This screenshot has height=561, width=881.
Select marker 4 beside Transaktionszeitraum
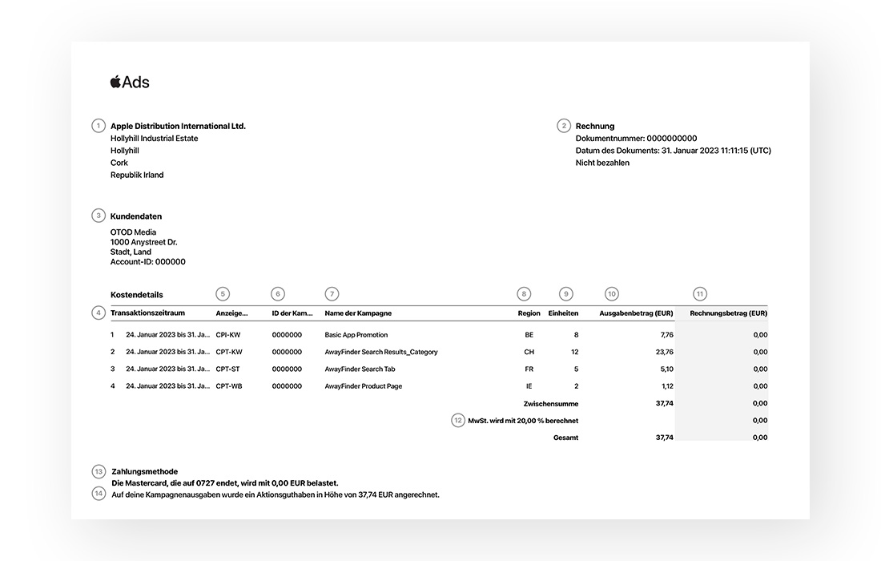coord(98,313)
